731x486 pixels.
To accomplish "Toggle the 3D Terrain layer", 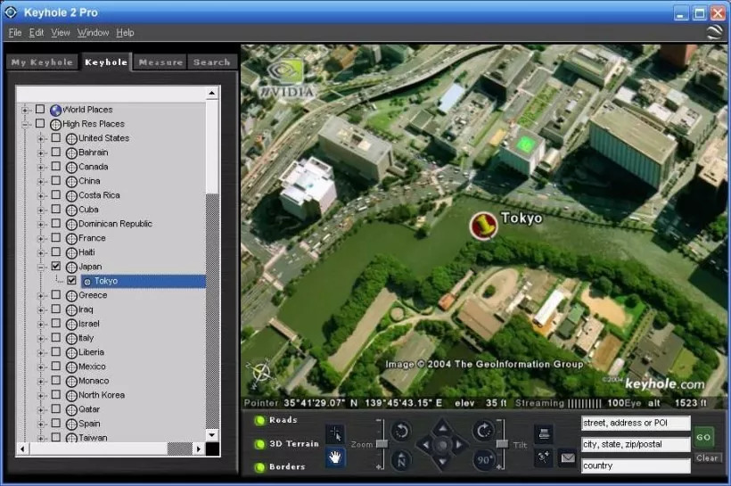I will (x=260, y=443).
